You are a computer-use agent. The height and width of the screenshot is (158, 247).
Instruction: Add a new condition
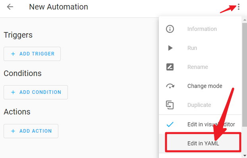pyautogui.click(x=36, y=92)
